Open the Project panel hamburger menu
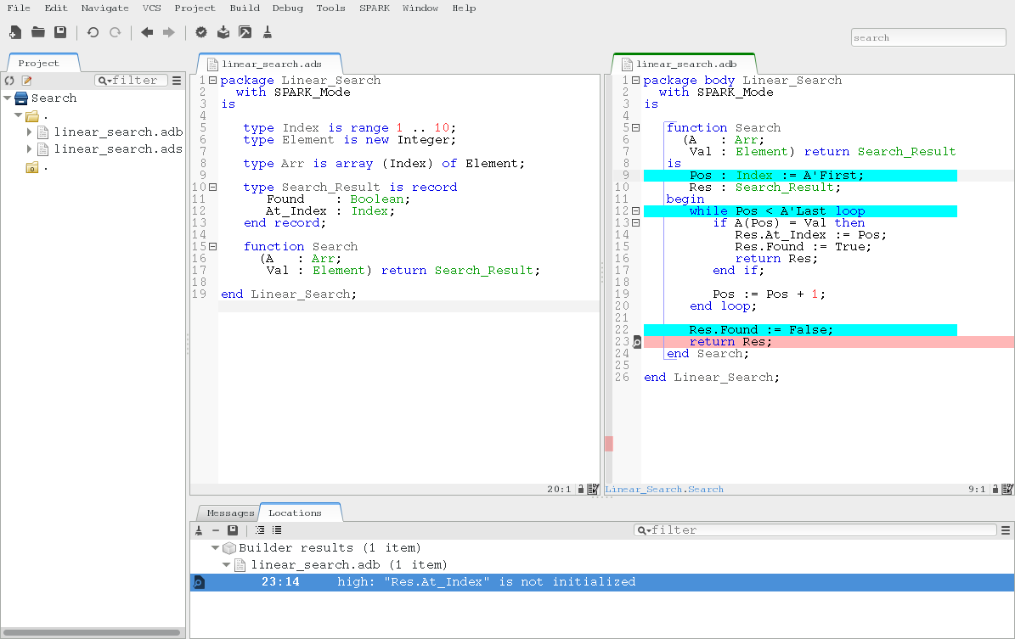The height and width of the screenshot is (639, 1015). (177, 81)
